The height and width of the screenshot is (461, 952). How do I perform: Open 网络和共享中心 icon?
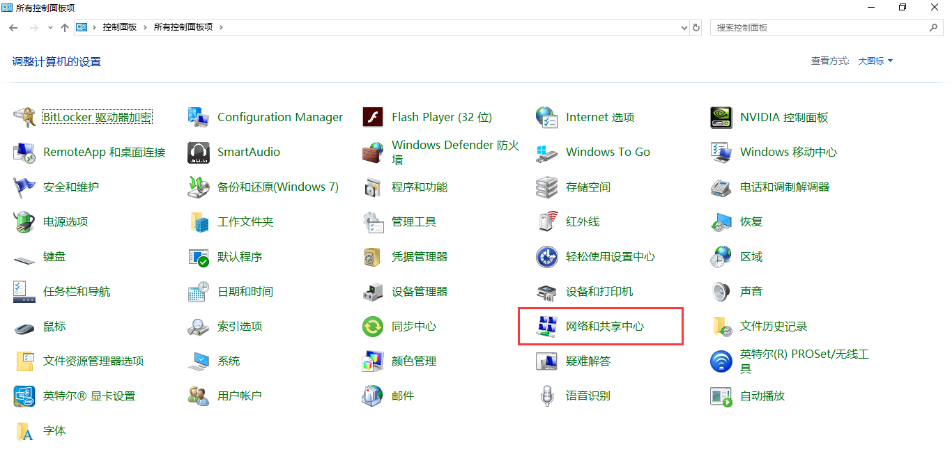point(547,326)
